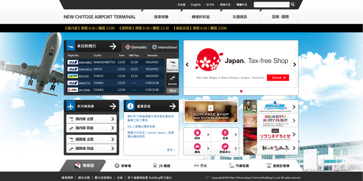Focus the site search input field
Image resolution: width=363 pixels, height=181 pixels.
272,4
